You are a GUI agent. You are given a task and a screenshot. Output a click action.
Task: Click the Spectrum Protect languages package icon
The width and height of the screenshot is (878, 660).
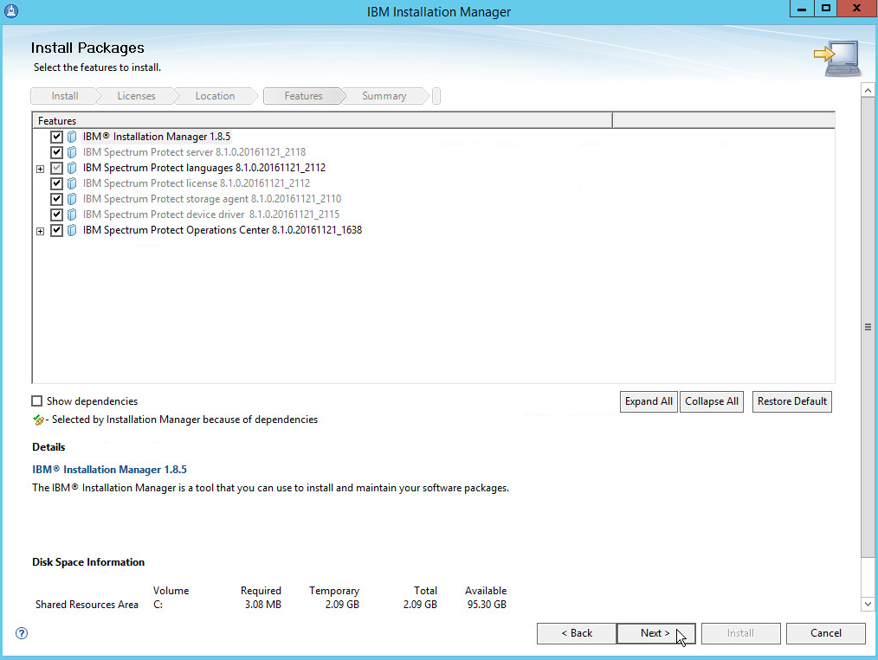(72, 168)
